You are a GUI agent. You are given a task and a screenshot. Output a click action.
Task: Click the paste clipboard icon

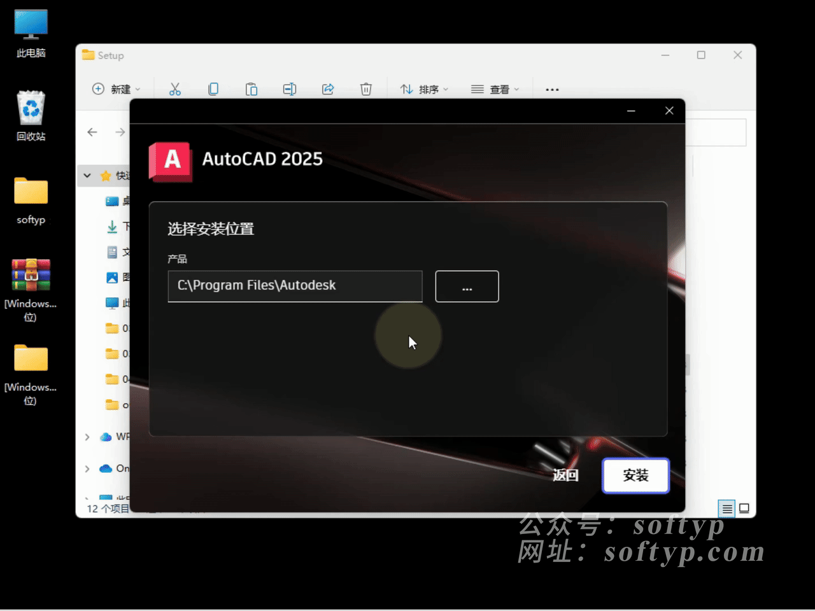[x=252, y=89]
